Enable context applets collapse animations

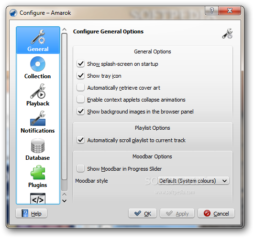click(x=80, y=100)
